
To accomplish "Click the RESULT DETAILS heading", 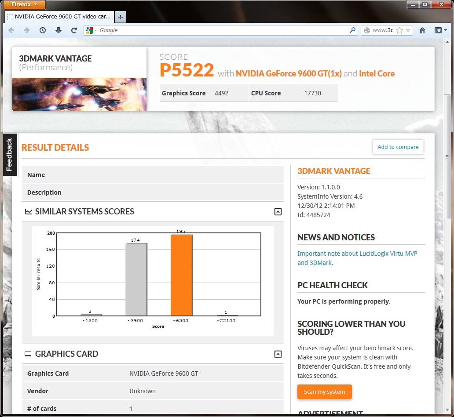I will point(55,148).
